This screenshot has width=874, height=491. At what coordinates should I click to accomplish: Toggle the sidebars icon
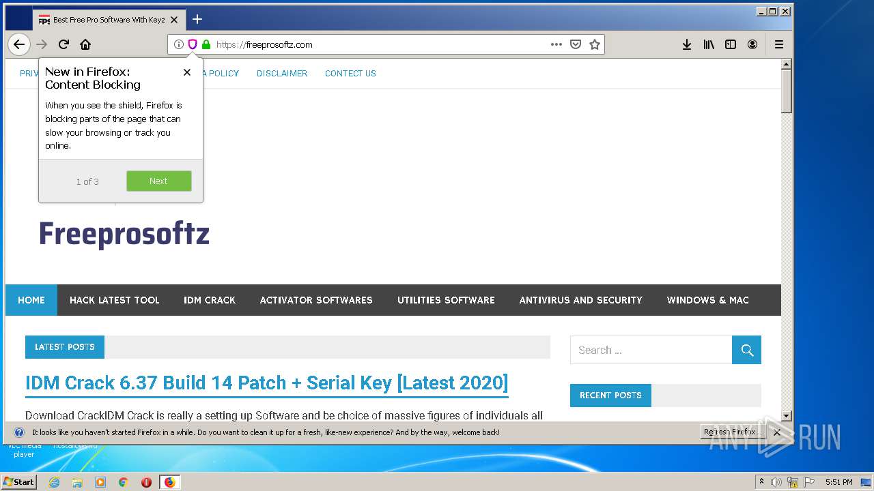pyautogui.click(x=731, y=44)
